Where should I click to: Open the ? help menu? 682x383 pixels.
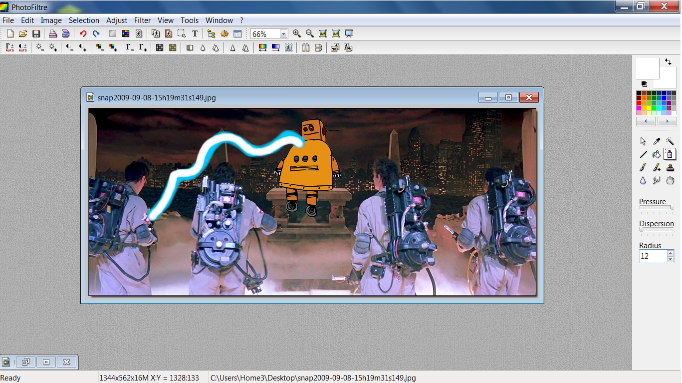[x=241, y=20]
